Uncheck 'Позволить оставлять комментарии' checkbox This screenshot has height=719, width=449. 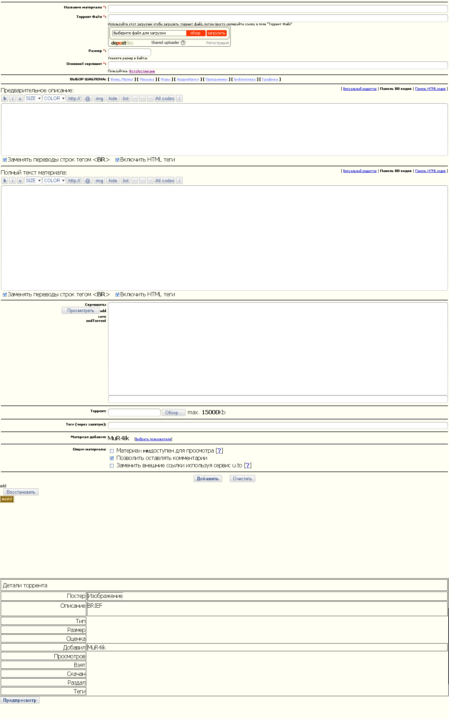(x=112, y=458)
